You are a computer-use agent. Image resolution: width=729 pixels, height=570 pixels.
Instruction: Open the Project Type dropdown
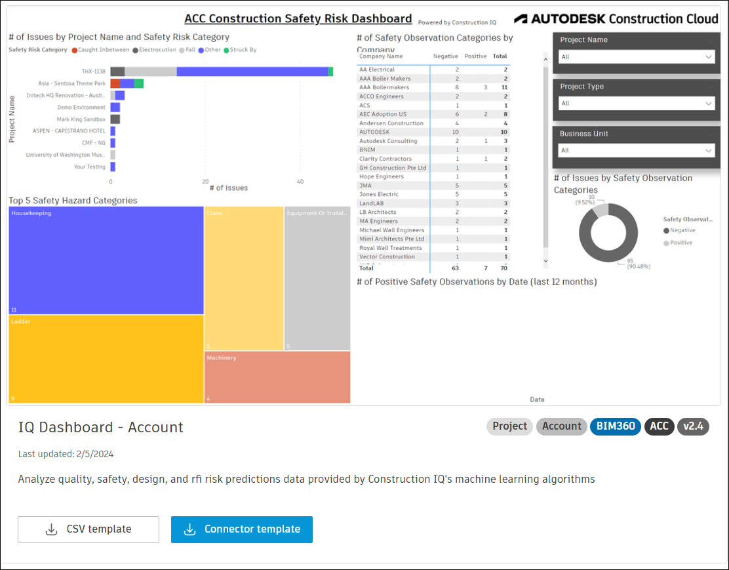pyautogui.click(x=637, y=103)
